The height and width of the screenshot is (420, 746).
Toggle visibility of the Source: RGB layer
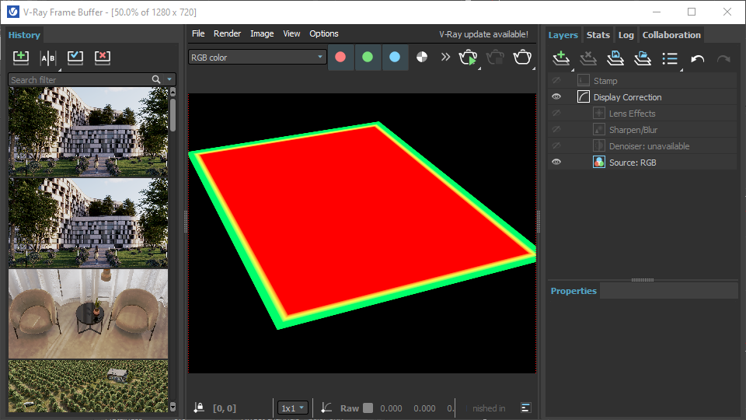556,163
